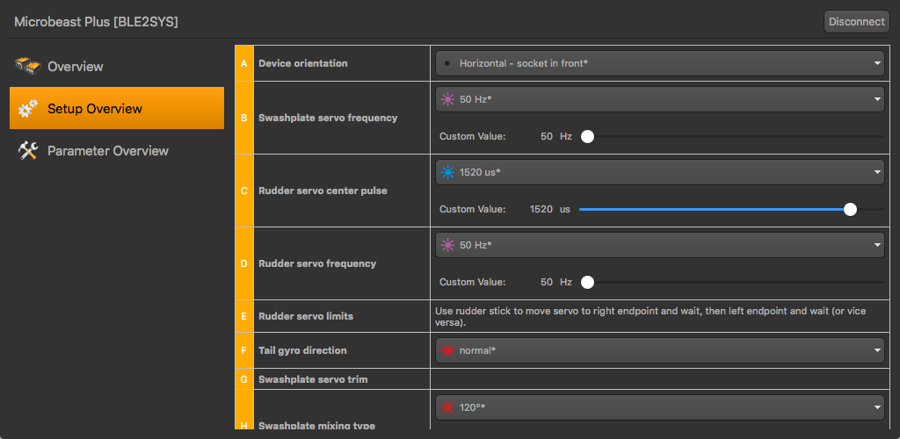The image size is (900, 439).
Task: Select the Setup Overview page
Action: 117,108
